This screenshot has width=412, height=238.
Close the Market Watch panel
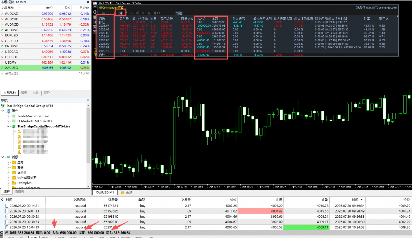(x=88, y=2)
